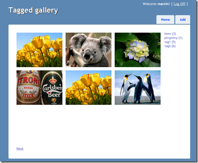Viewport: 198px width, 163px height.
Task: Filter gallery by tag2 (6)
Action: [170, 46]
